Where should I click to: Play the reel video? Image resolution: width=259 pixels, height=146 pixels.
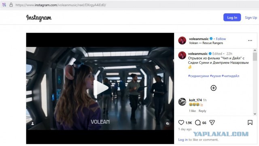point(101,88)
